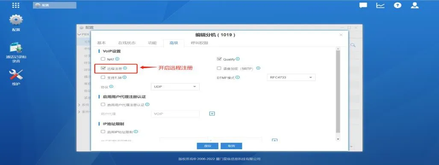Expand the 系统 tree node
This screenshot has height=165, width=439.
point(79,105)
